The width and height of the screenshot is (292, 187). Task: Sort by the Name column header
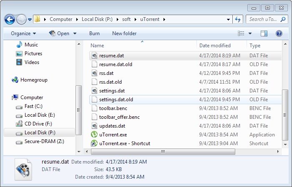[97, 46]
